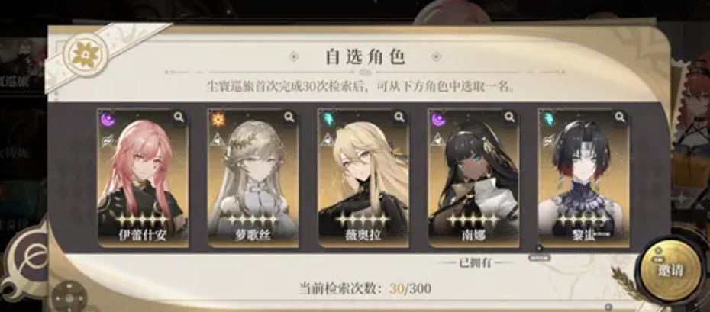The image size is (710, 312).
Task: Click teal element icon on 薇奥拉 card
Action: 328,120
